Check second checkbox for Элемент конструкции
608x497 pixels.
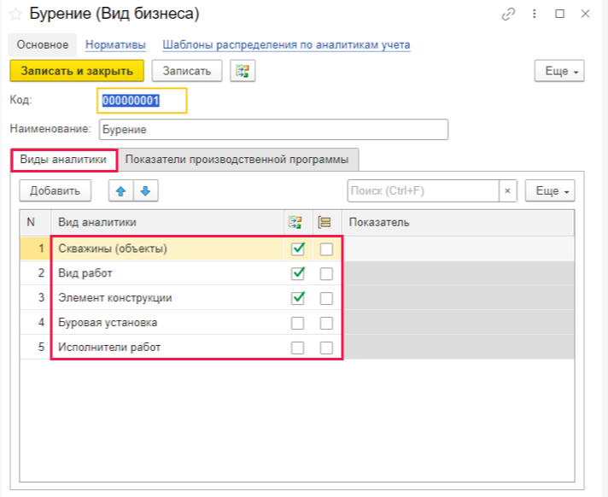pyautogui.click(x=326, y=299)
